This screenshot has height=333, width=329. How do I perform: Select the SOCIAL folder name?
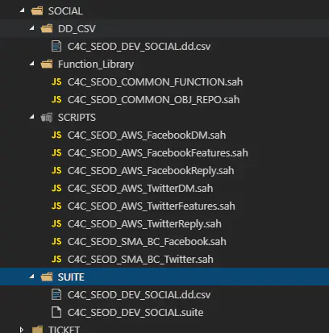[65, 11]
